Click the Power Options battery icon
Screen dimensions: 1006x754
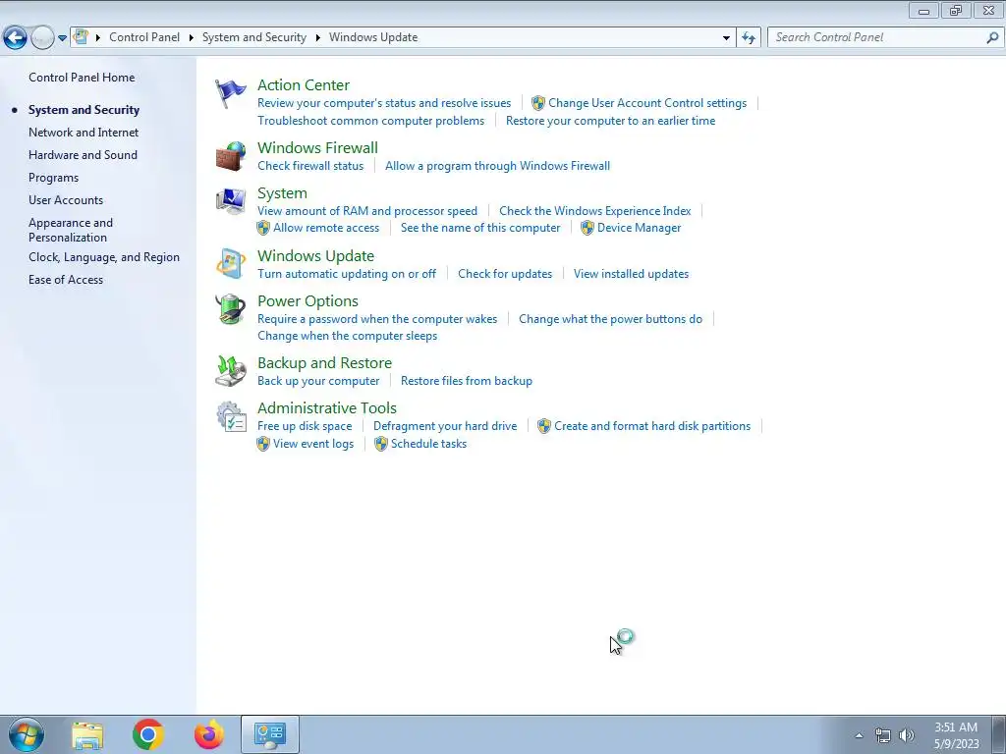pos(230,309)
